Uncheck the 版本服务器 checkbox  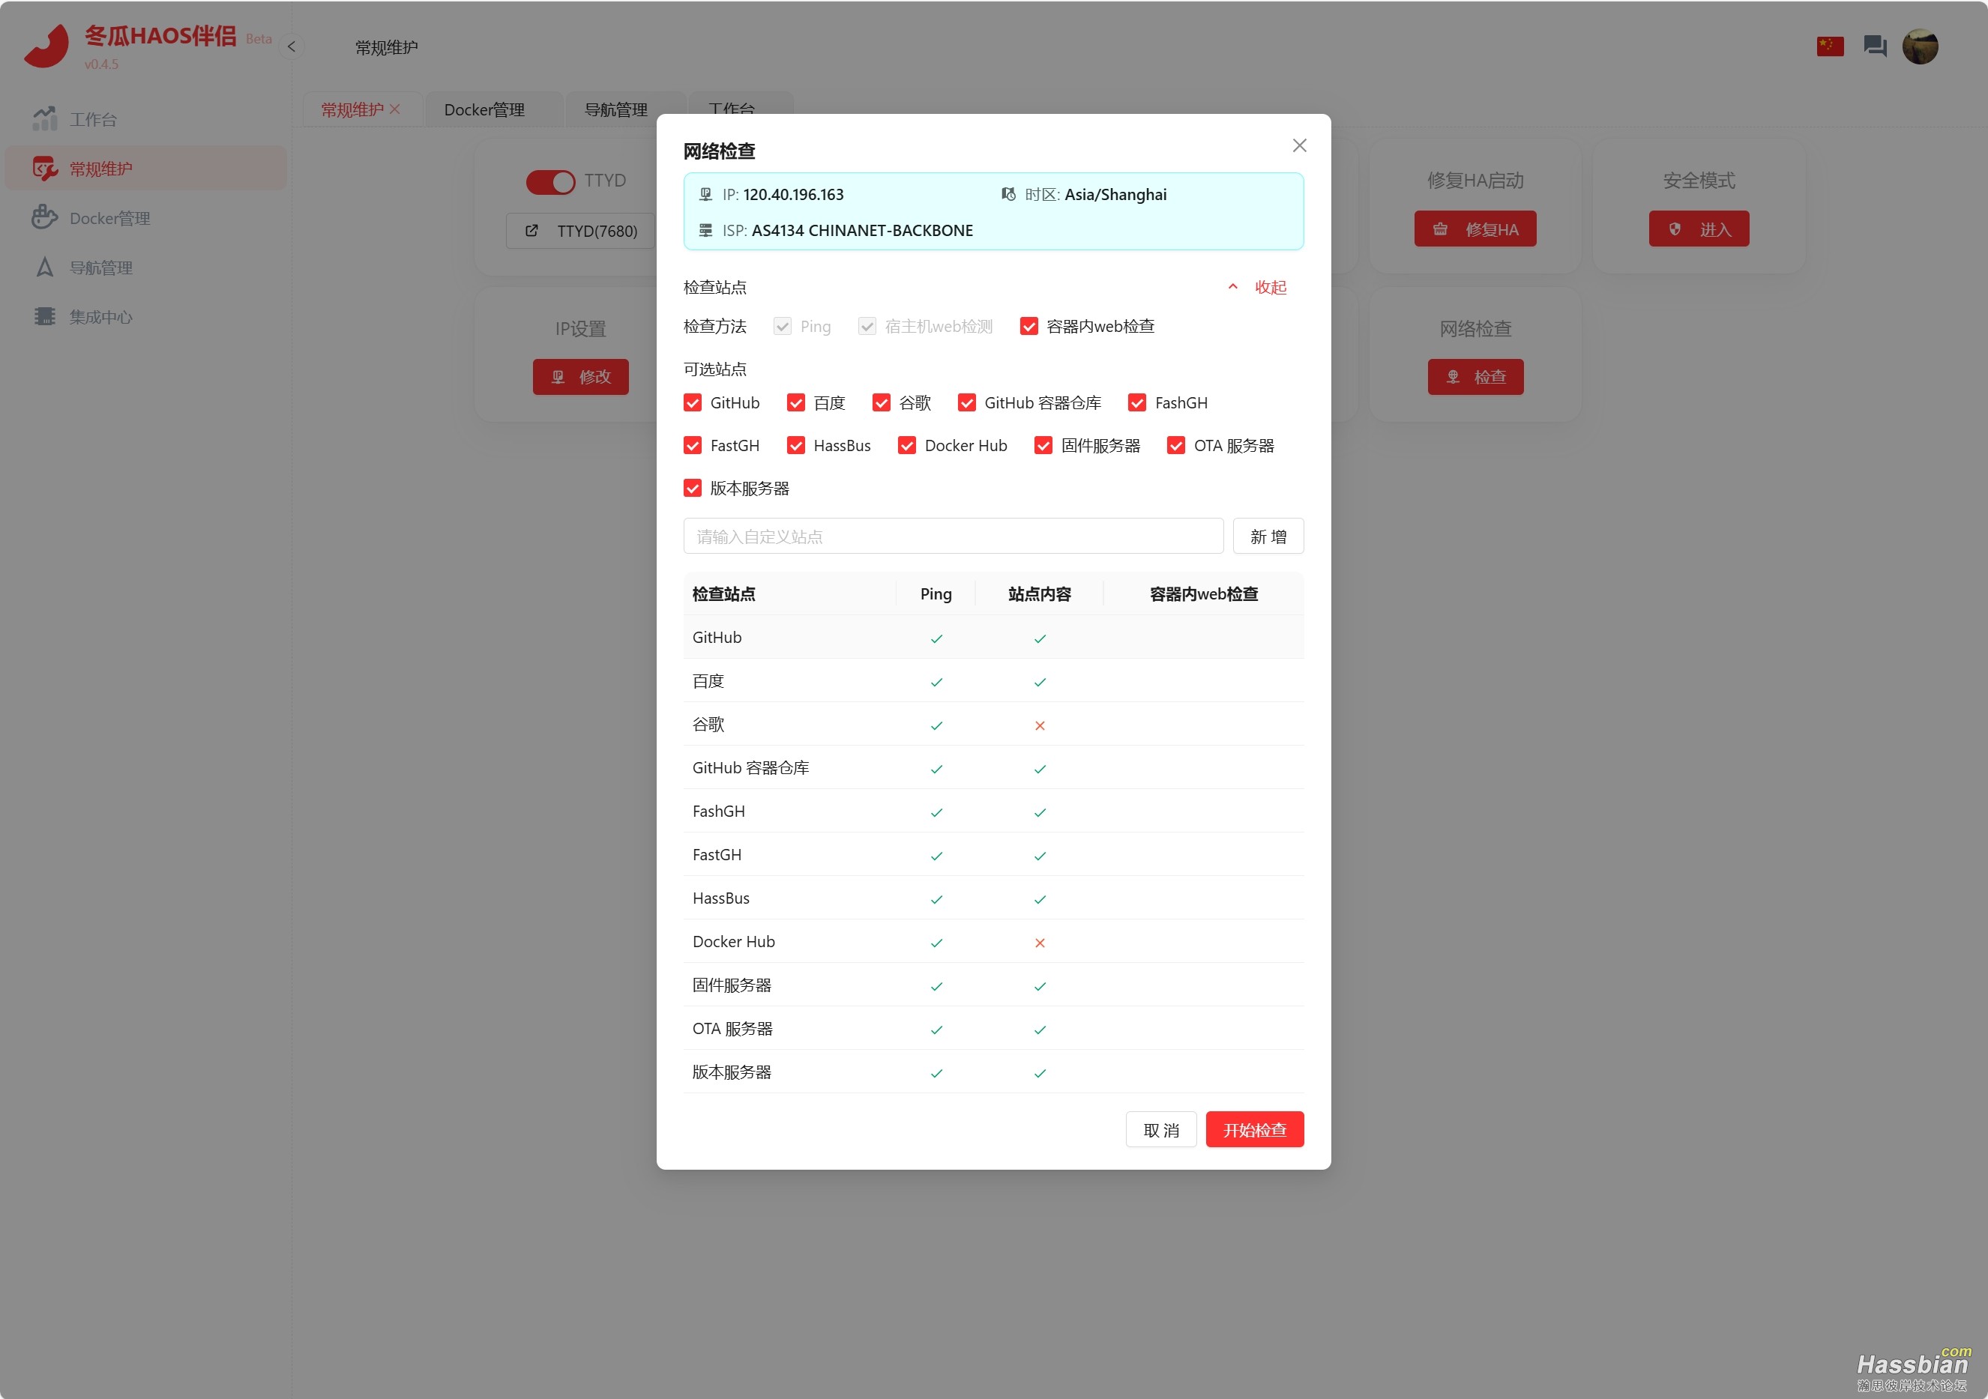pyautogui.click(x=693, y=489)
